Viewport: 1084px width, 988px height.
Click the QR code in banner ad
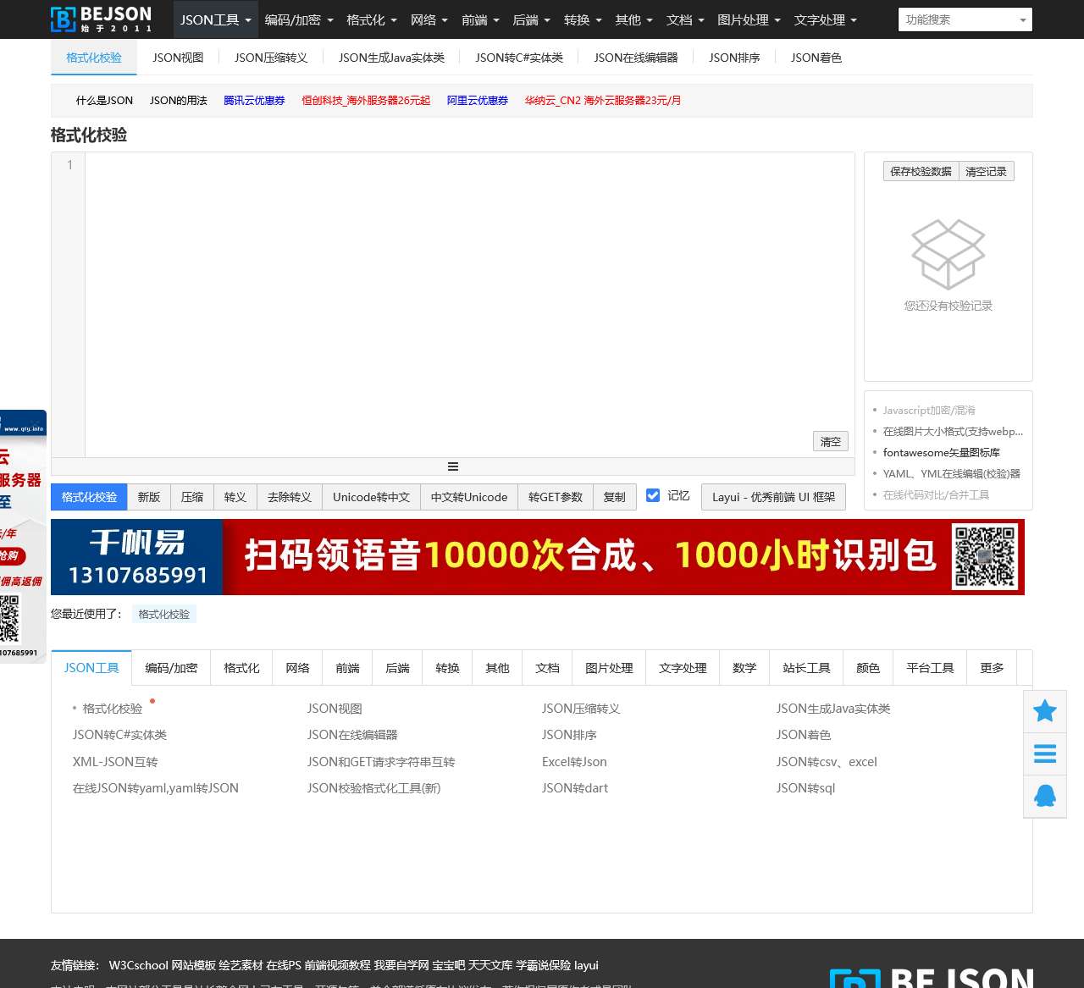click(x=983, y=556)
